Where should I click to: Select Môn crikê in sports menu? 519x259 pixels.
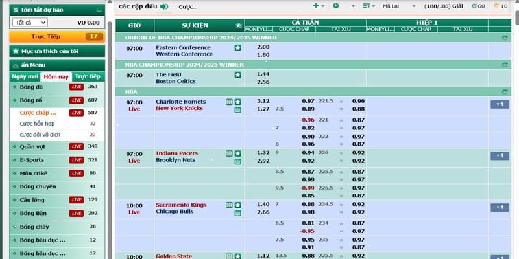point(34,173)
